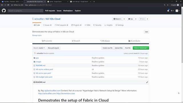Image resolution: width=183 pixels, height=103 pixels.
Task: Click the Edit description button
Action: 146,32
